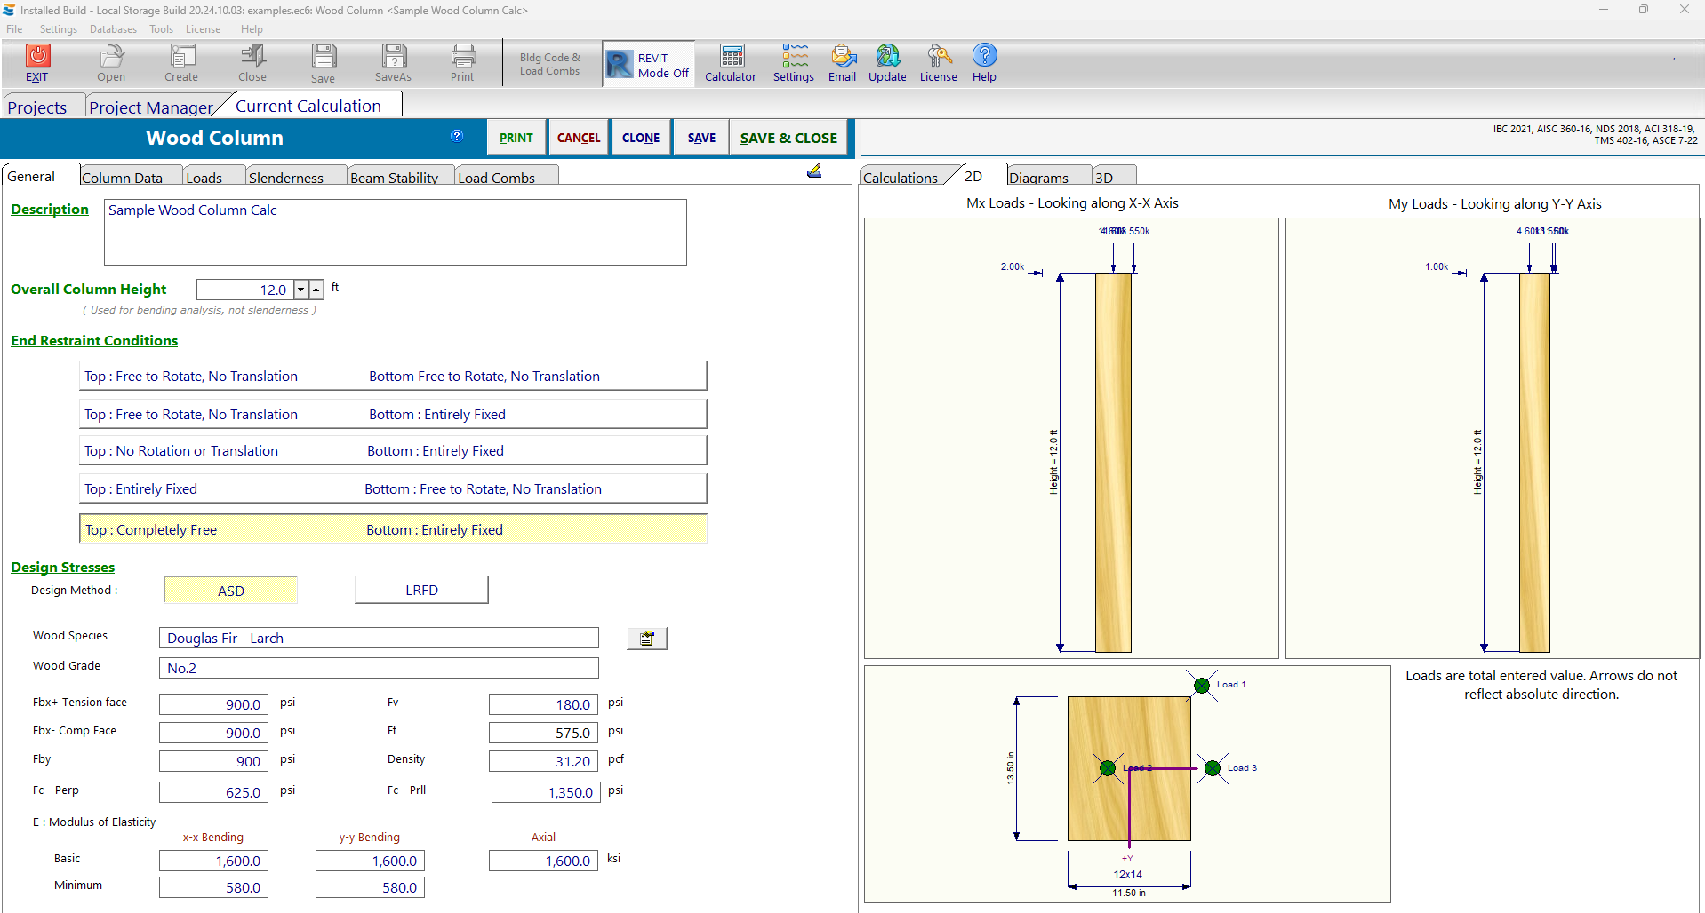Screen dimensions: 1705x913
Task: Toggle REVIT Mode Off button
Action: [649, 65]
